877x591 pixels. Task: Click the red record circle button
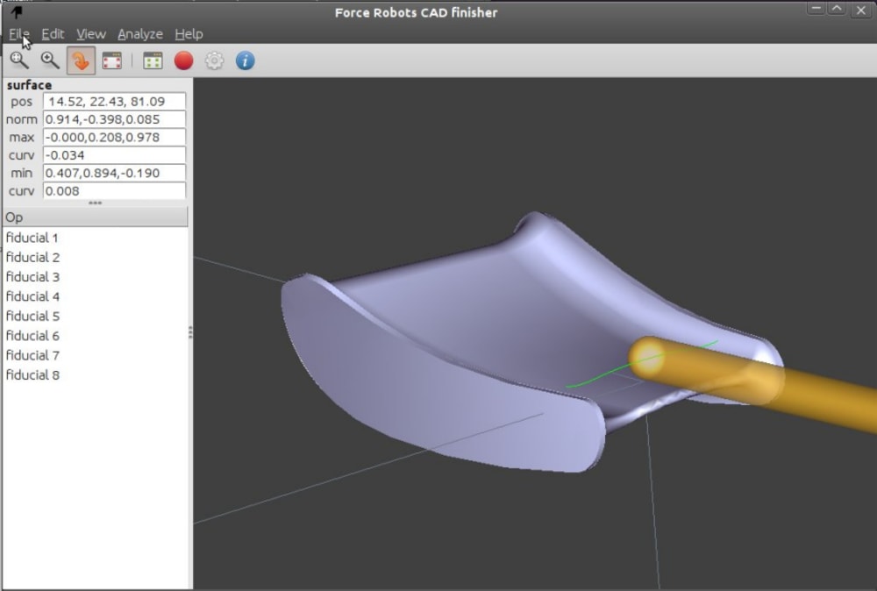coord(183,61)
